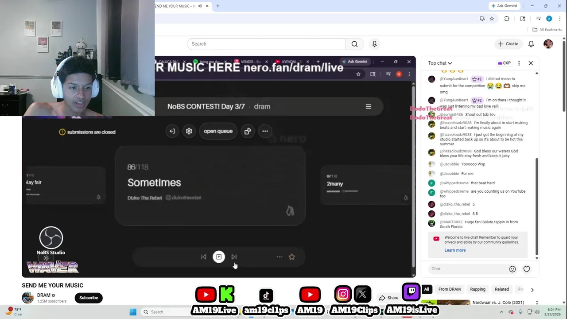This screenshot has height=319, width=567.
Task: Switch to the VENEER tab in inner browser
Action: coord(250,62)
